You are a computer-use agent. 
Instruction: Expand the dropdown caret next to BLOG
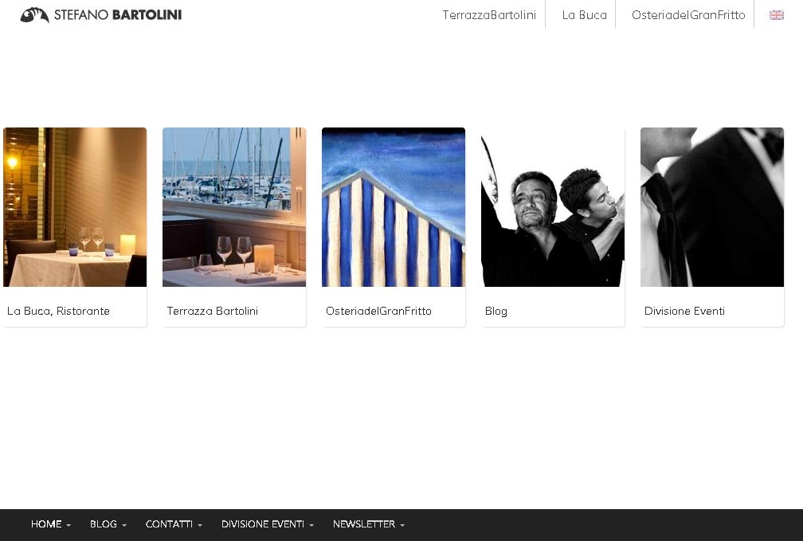pyautogui.click(x=124, y=525)
